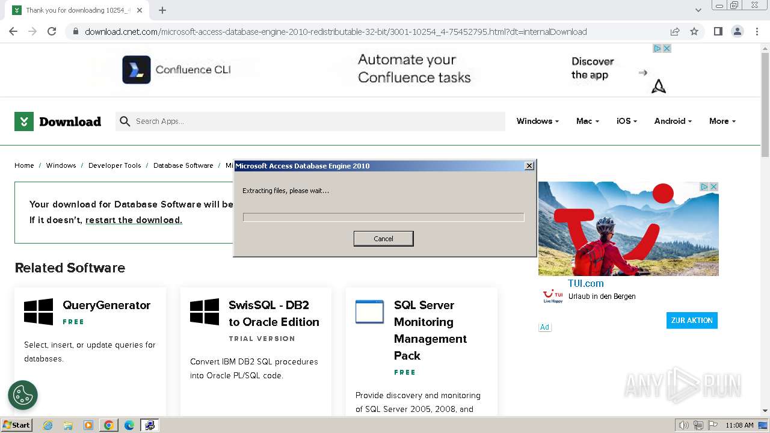The width and height of the screenshot is (770, 433).
Task: Share this page via address bar icon
Action: tap(675, 31)
